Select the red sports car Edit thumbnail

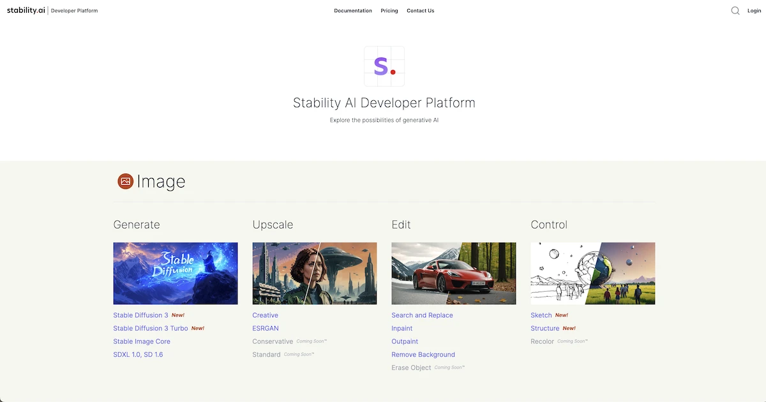[454, 273]
